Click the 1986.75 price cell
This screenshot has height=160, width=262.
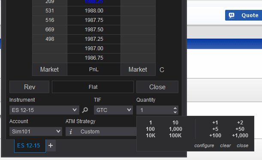94,58
